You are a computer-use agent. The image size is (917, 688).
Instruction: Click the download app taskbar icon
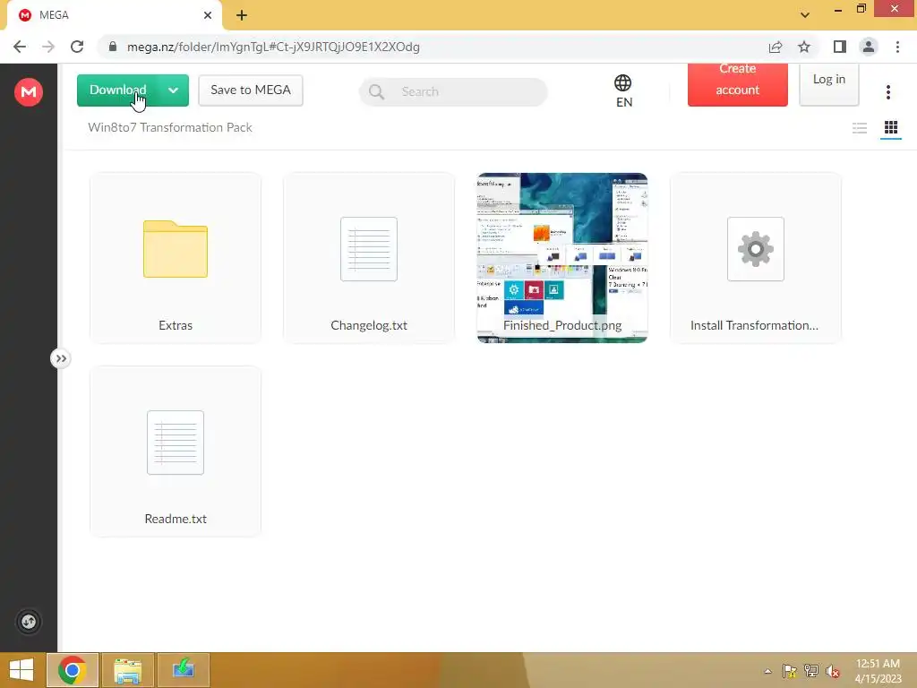(x=183, y=670)
